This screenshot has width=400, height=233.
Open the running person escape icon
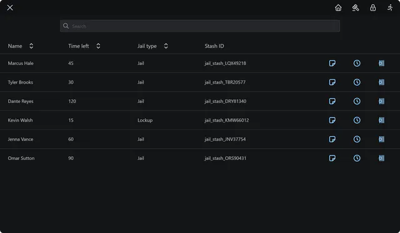[x=390, y=7]
